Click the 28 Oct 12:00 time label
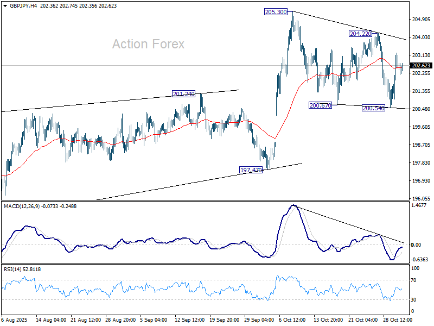 pos(398,320)
